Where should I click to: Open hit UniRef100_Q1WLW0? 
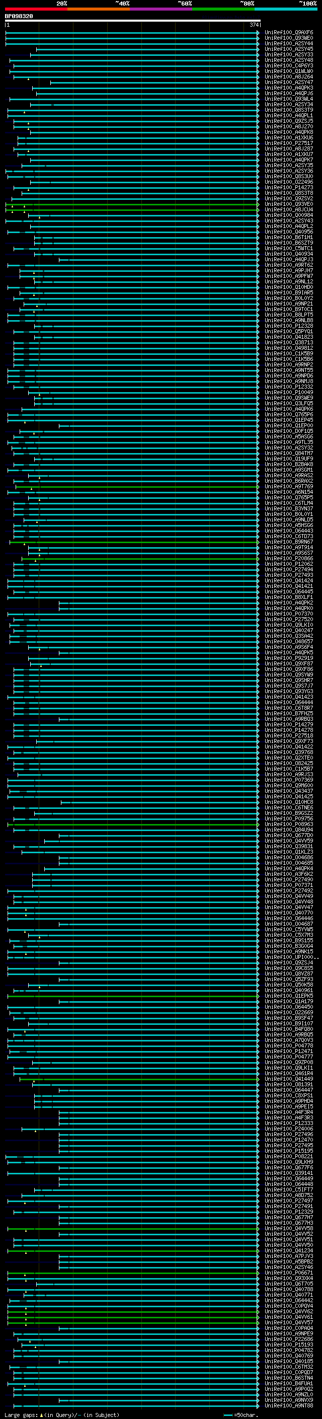click(289, 71)
